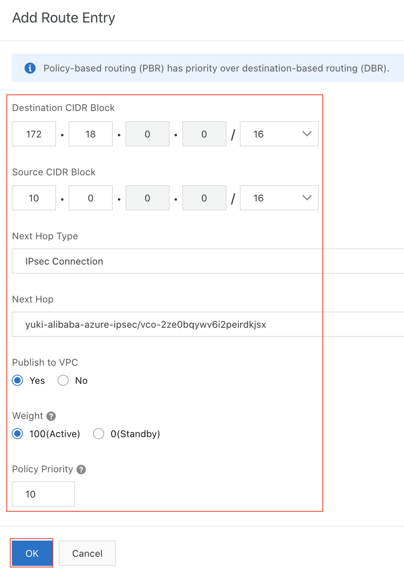Open the Destination CIDR mask length dropdown
This screenshot has width=404, height=571.
(279, 134)
